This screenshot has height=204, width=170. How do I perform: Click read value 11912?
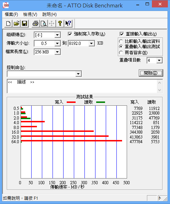[154, 109]
